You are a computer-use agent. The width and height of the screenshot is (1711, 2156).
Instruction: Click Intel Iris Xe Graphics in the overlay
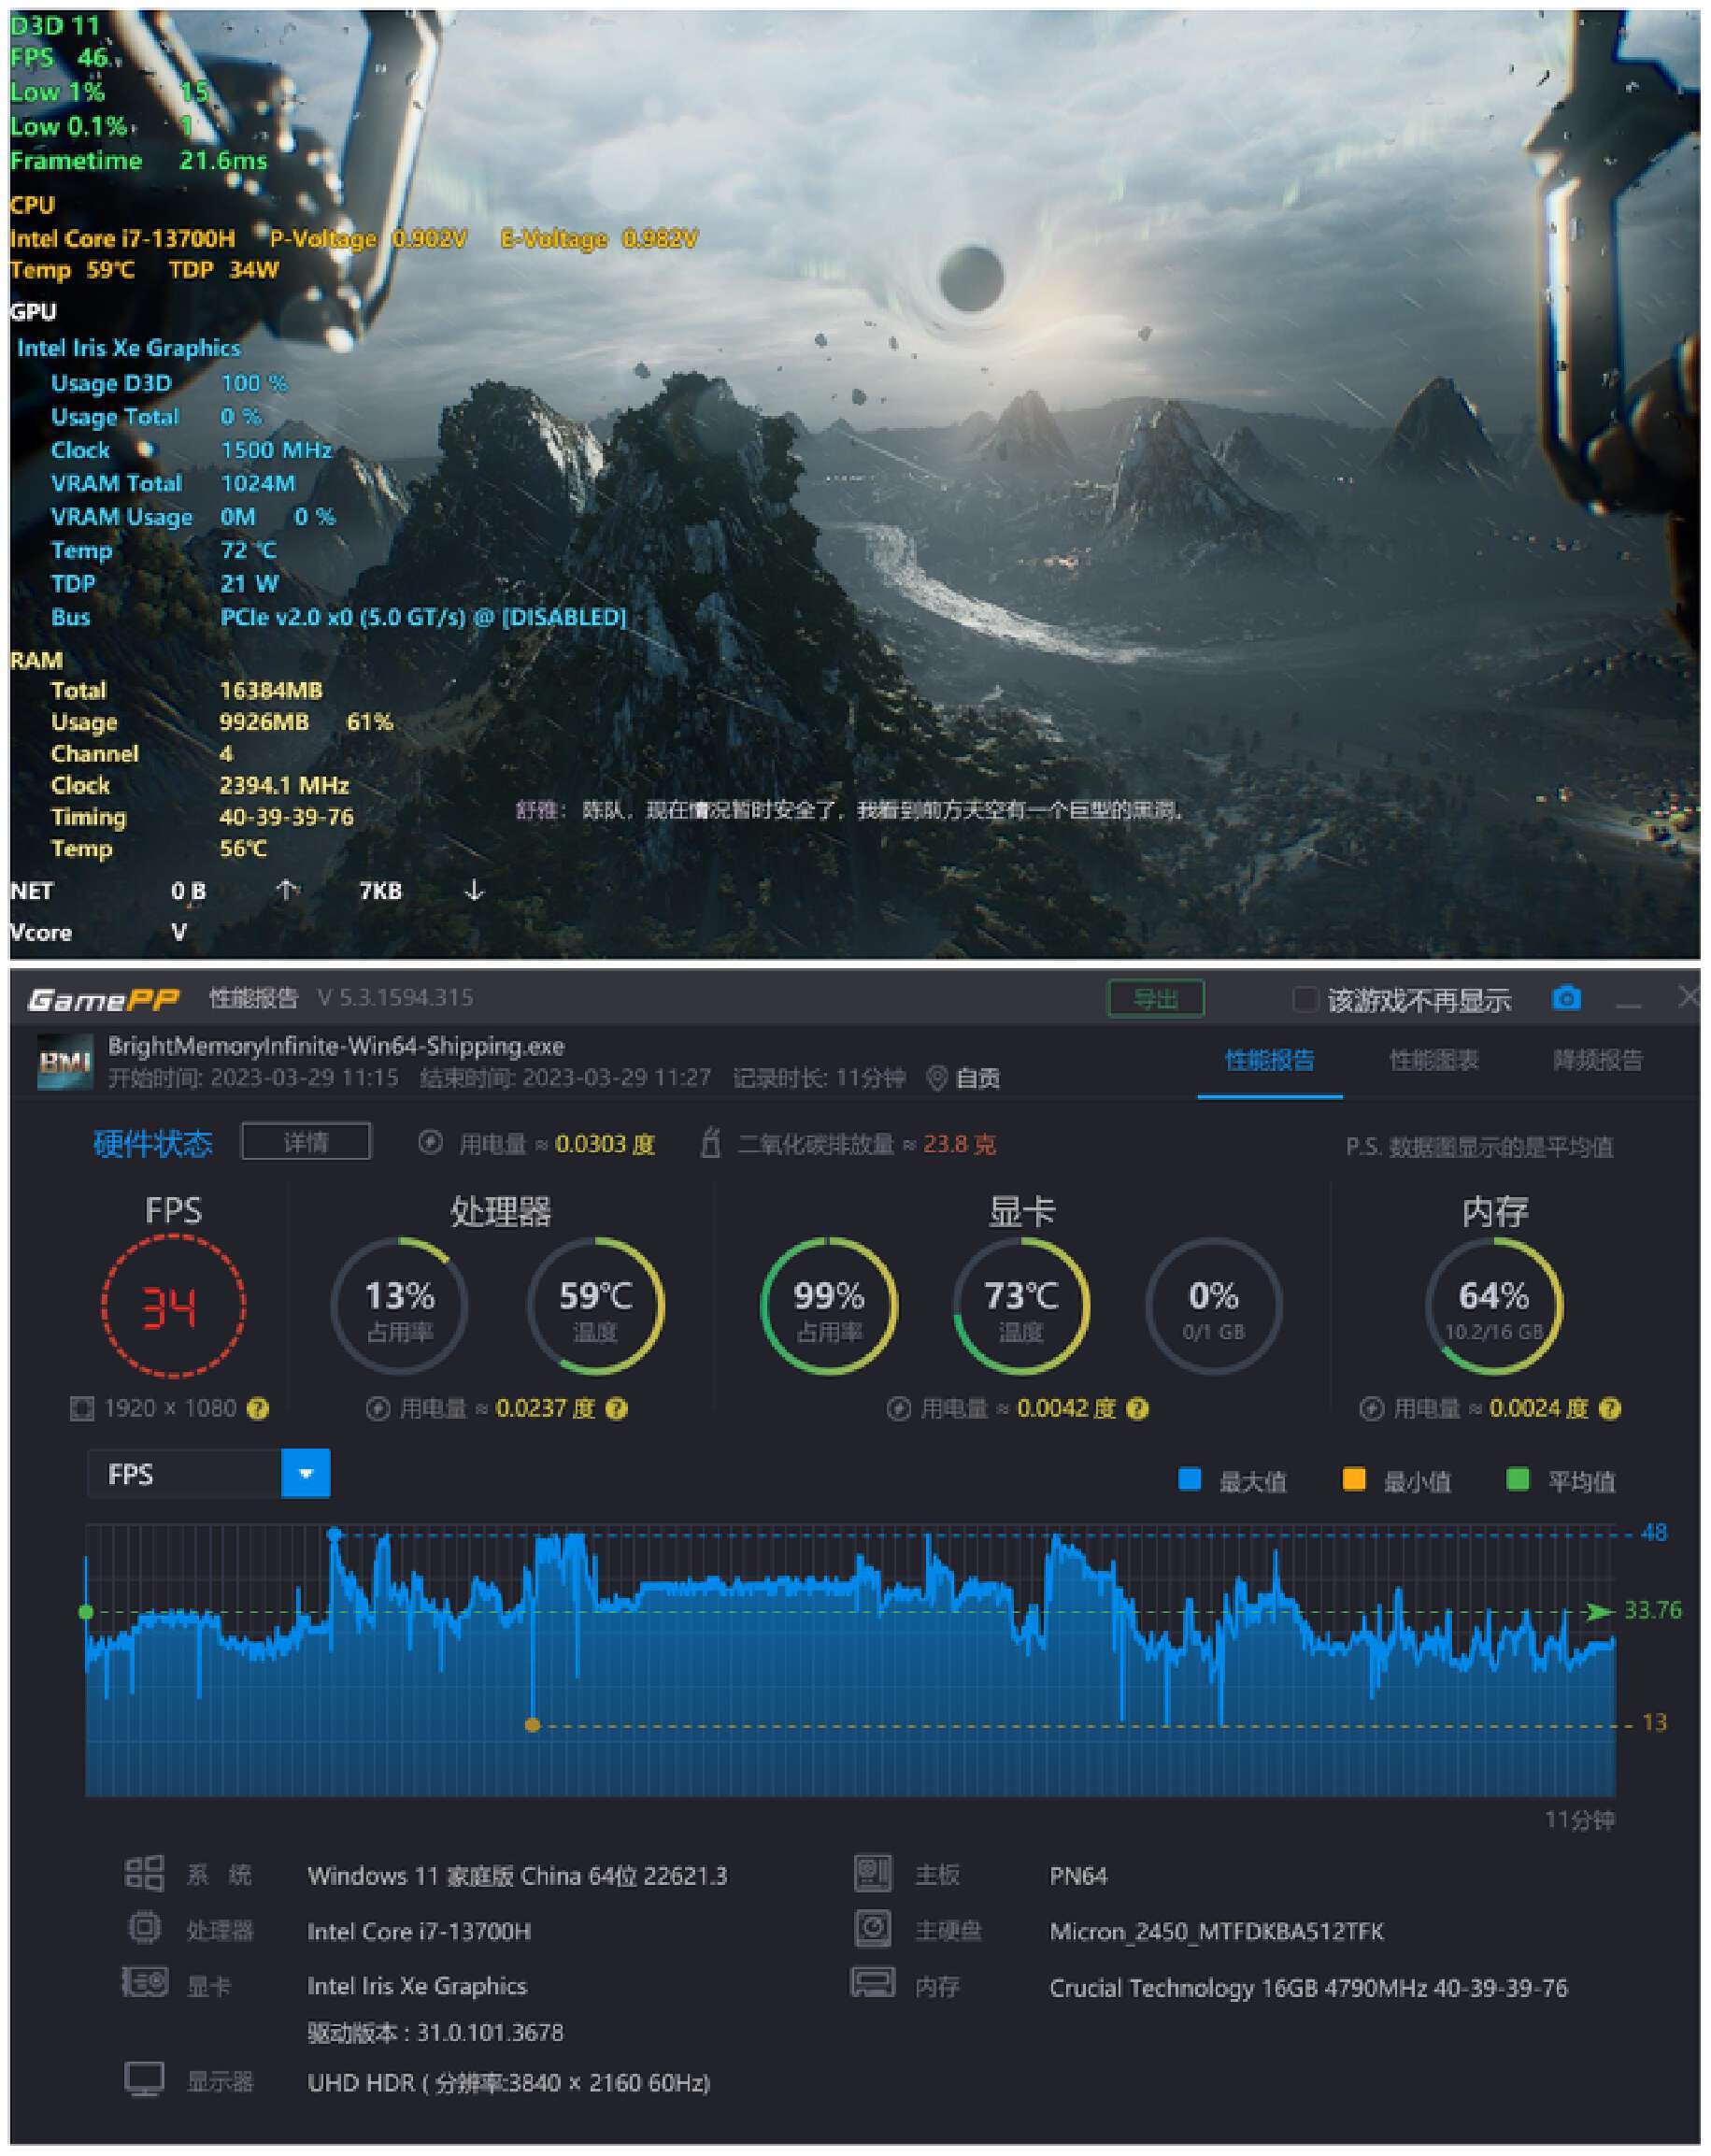click(x=129, y=348)
